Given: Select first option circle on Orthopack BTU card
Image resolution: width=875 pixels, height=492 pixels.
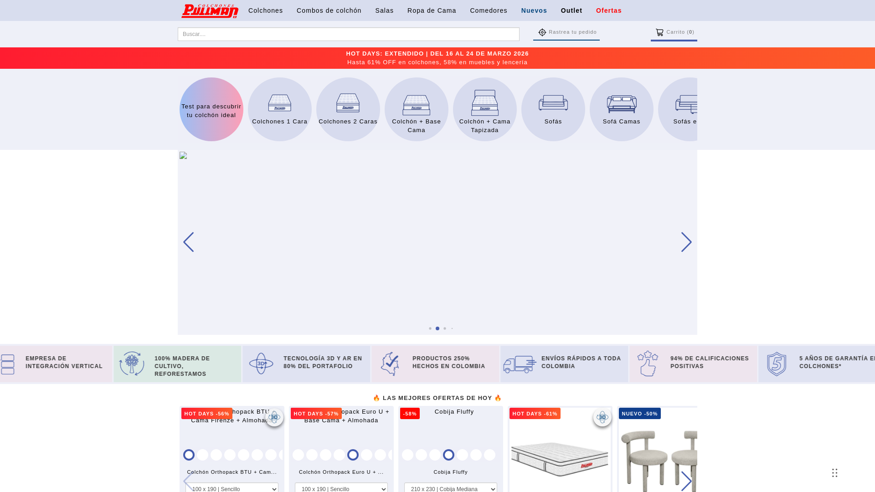Looking at the screenshot, I should tap(189, 455).
